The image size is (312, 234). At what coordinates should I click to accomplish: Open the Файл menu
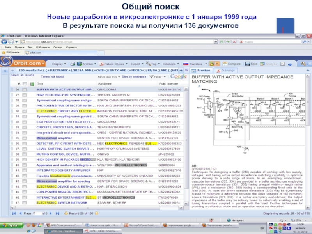pyautogui.click(x=8, y=47)
